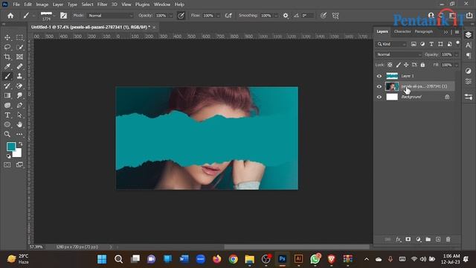Screen dimensions: 476x268
Task: Hide Layer 1 visibility eye
Action: pos(379,76)
